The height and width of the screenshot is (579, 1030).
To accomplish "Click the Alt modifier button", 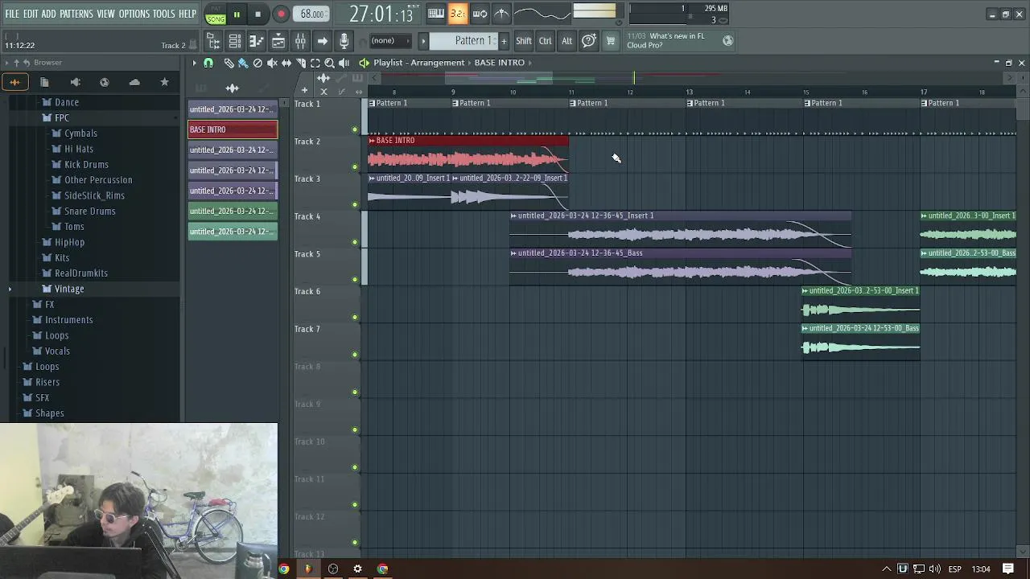I will click(x=567, y=41).
